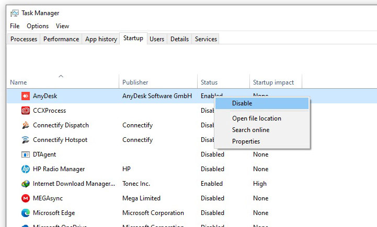Click Microsoft Corporation publisher in Microsoft Edge row

153,213
